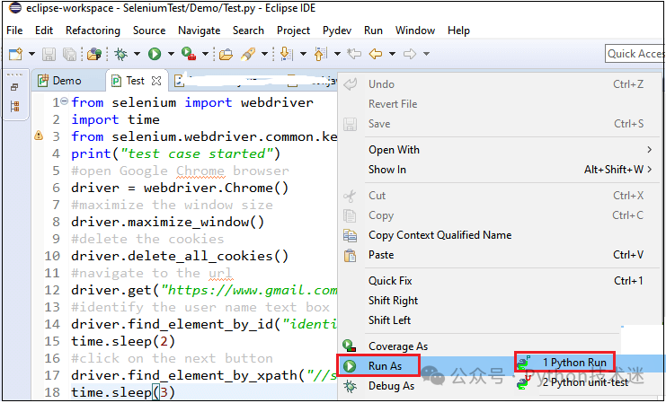
Task: Open the Window menu
Action: click(415, 31)
